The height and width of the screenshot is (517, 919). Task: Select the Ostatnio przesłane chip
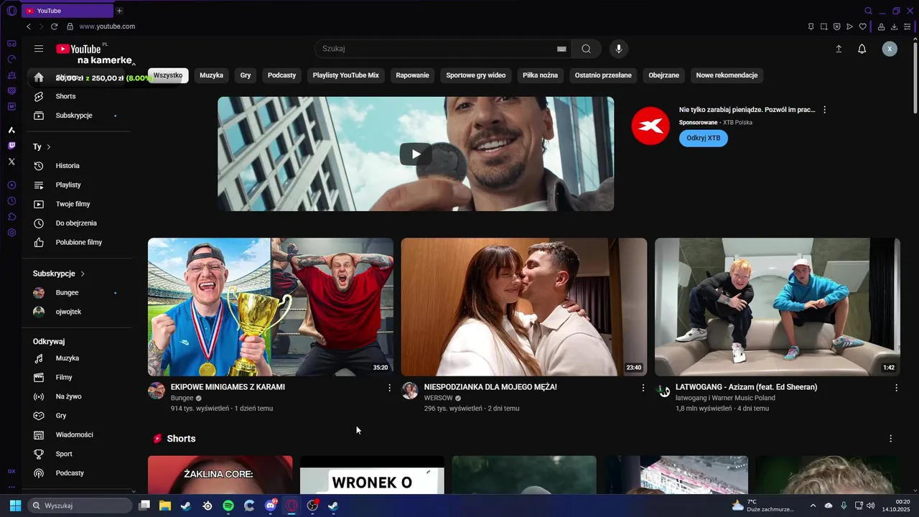[x=603, y=75]
